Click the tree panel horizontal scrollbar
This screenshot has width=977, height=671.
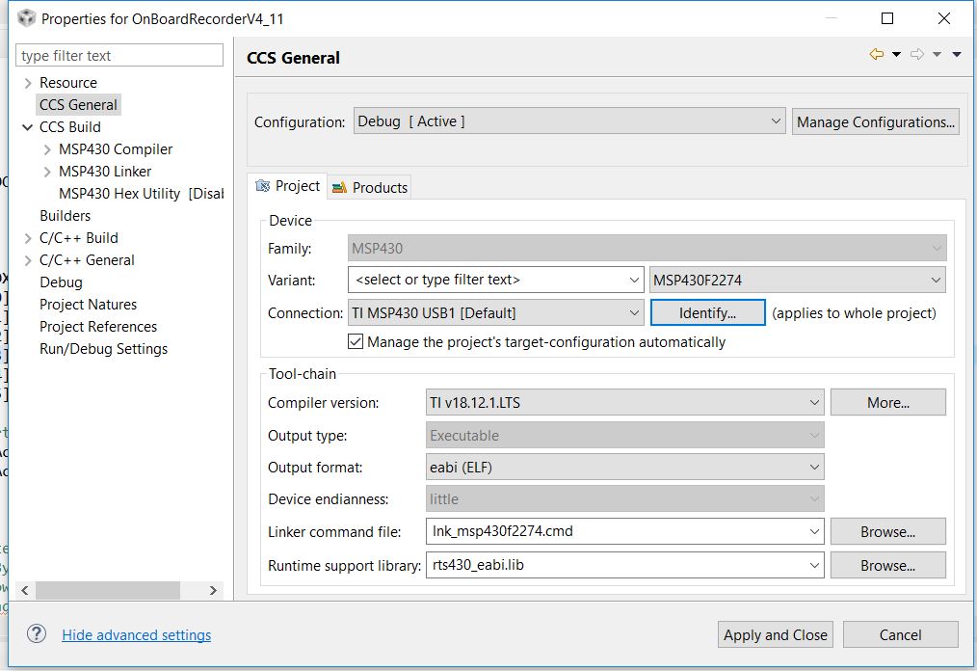(108, 590)
